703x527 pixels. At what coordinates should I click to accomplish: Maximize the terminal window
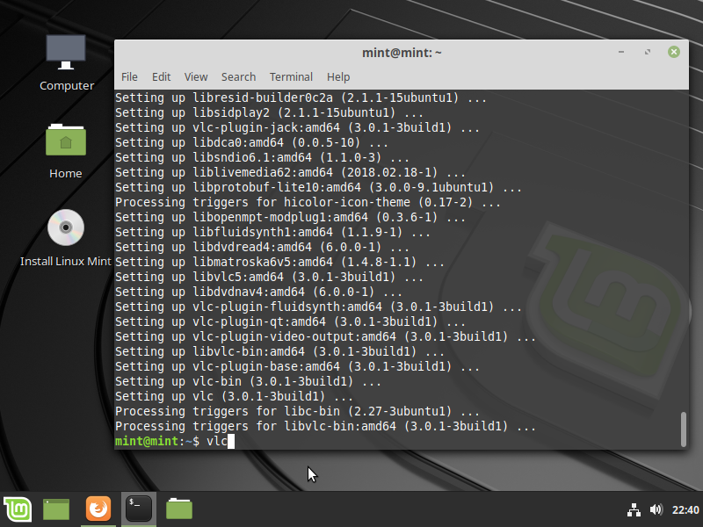pos(648,52)
